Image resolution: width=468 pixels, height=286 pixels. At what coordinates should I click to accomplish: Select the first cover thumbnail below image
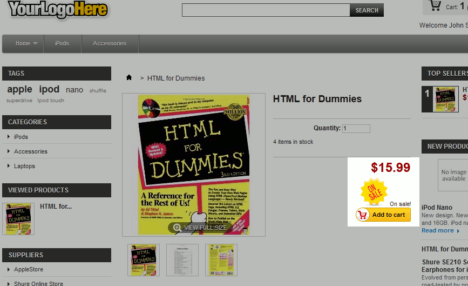(144, 260)
